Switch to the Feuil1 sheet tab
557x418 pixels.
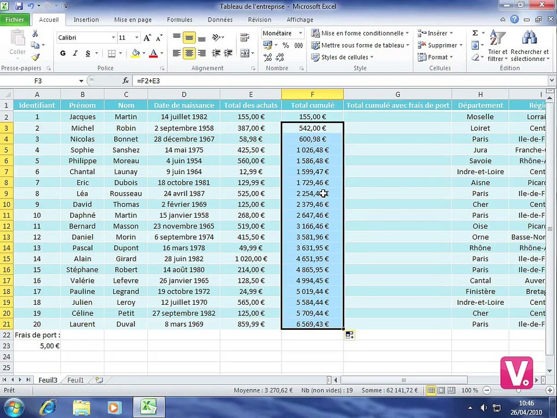(75, 380)
